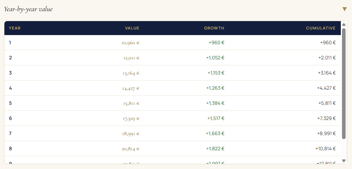Viewport: 352px width, 169px height.
Task: Click the +1,517 € growth cell
Action: point(216,118)
